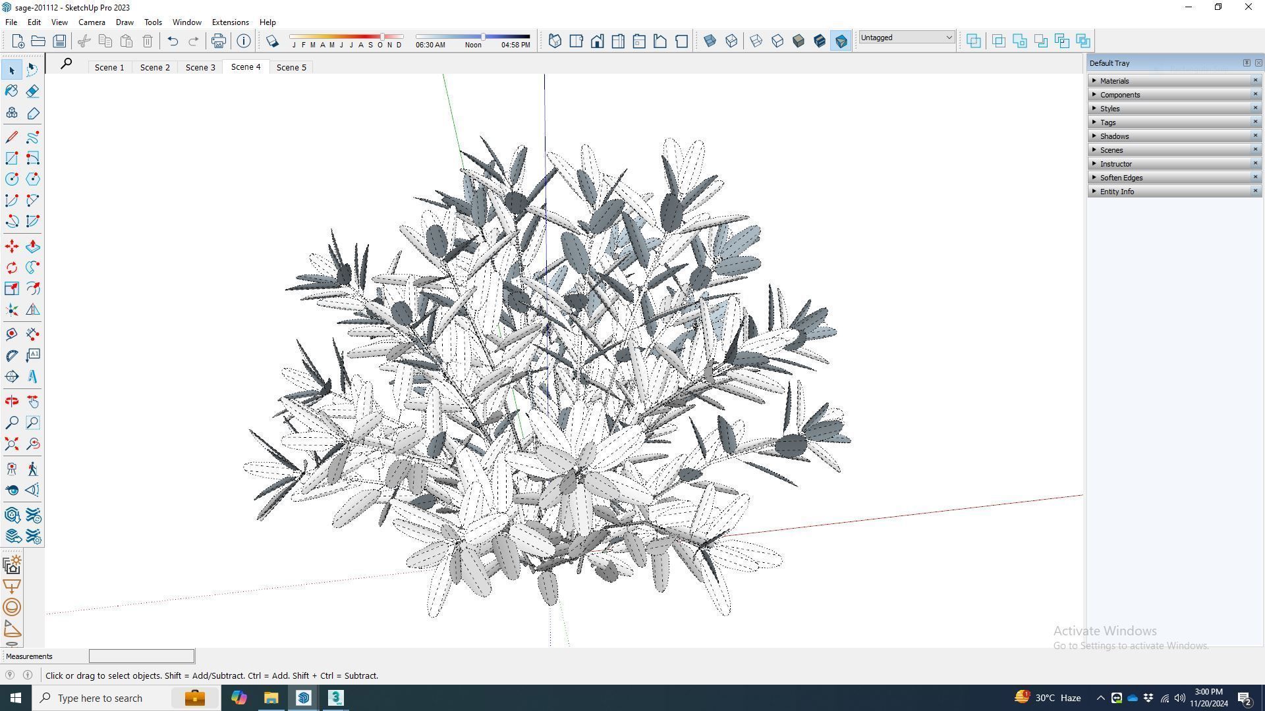This screenshot has height=711, width=1265.
Task: Select the Paint Bucket tool
Action: coord(12,92)
